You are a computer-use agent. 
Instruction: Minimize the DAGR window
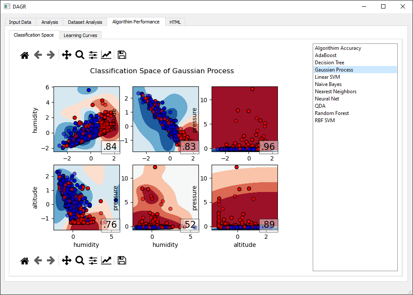coord(364,6)
